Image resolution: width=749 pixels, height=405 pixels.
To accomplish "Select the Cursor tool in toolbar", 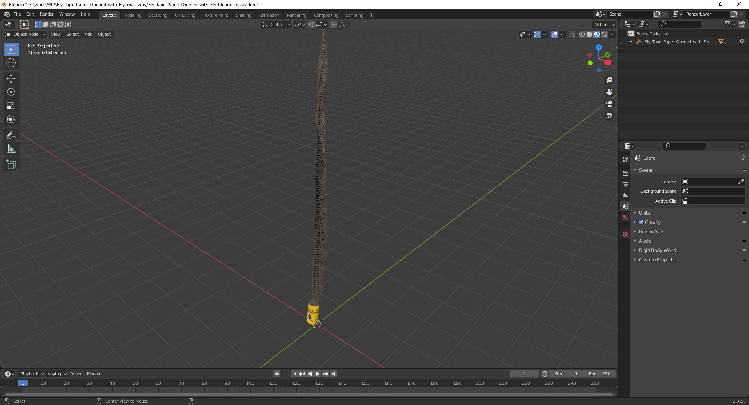I will tap(11, 63).
